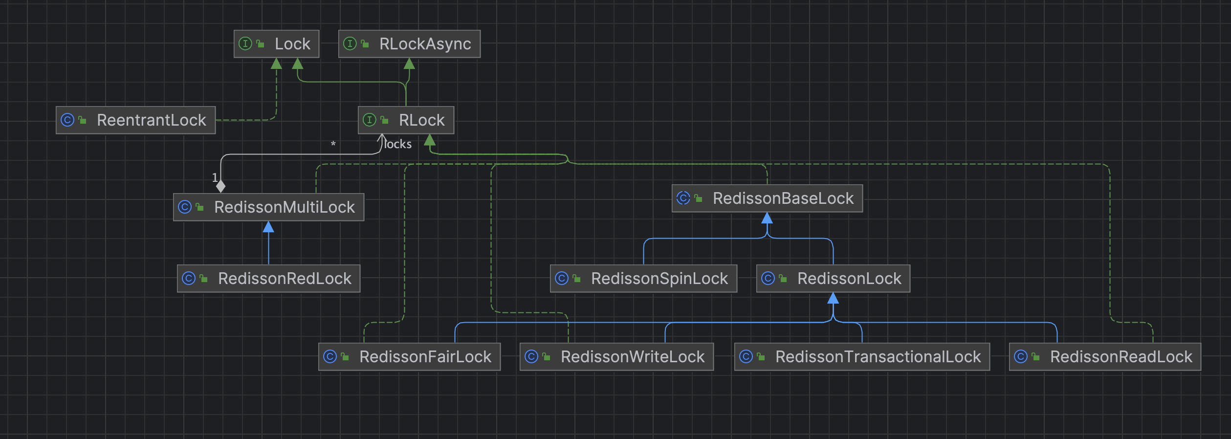Select the RLockAsync interface node
This screenshot has height=439, width=1231.
[410, 44]
